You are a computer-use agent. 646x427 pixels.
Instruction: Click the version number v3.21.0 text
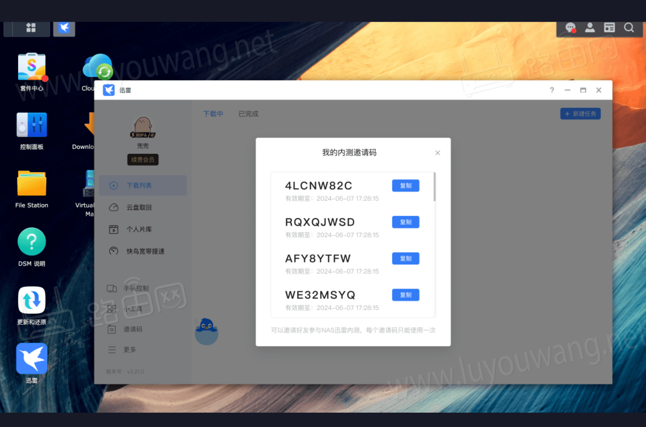125,372
